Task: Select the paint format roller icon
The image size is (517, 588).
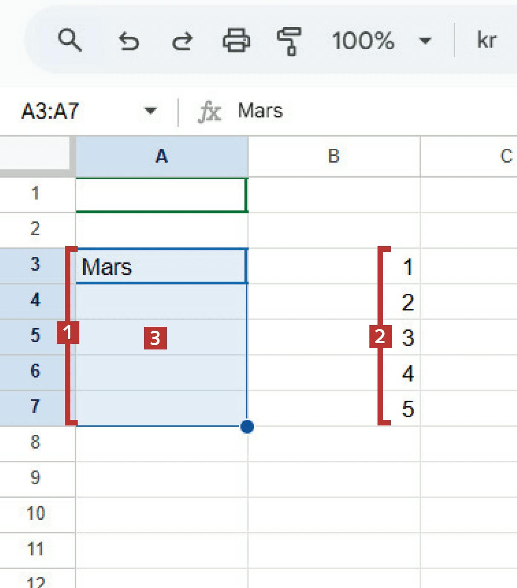Action: [x=289, y=41]
